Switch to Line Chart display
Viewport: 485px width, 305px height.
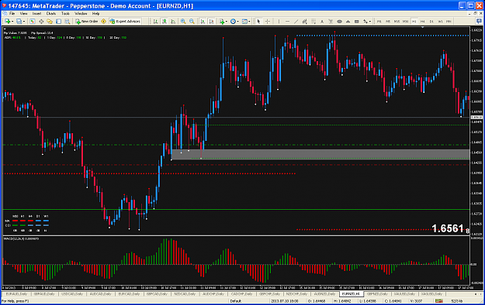pyautogui.click(x=173, y=22)
